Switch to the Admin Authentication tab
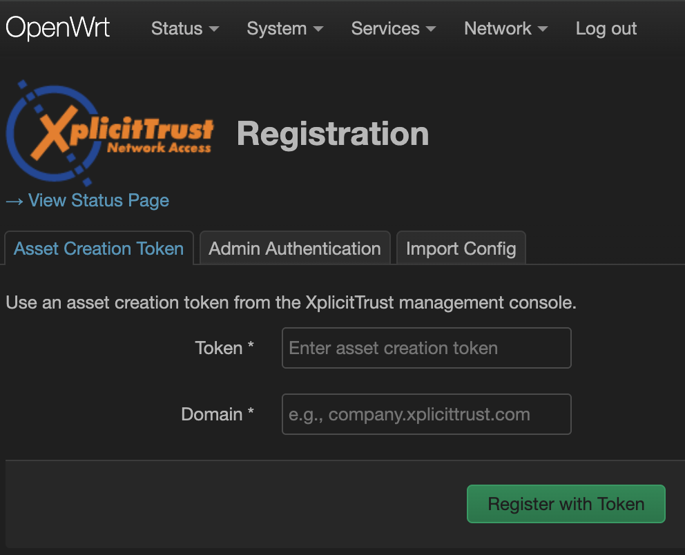685x555 pixels. [x=295, y=248]
